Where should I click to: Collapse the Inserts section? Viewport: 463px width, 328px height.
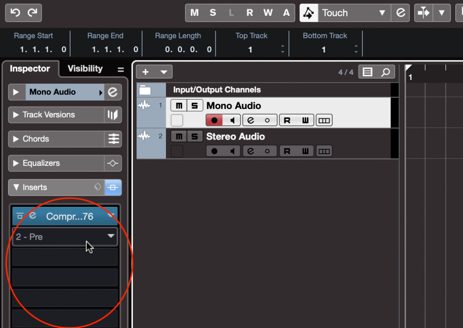click(x=16, y=187)
